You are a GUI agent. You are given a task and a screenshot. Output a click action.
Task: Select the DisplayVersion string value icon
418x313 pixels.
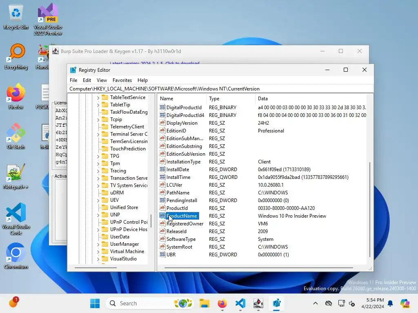pos(162,123)
